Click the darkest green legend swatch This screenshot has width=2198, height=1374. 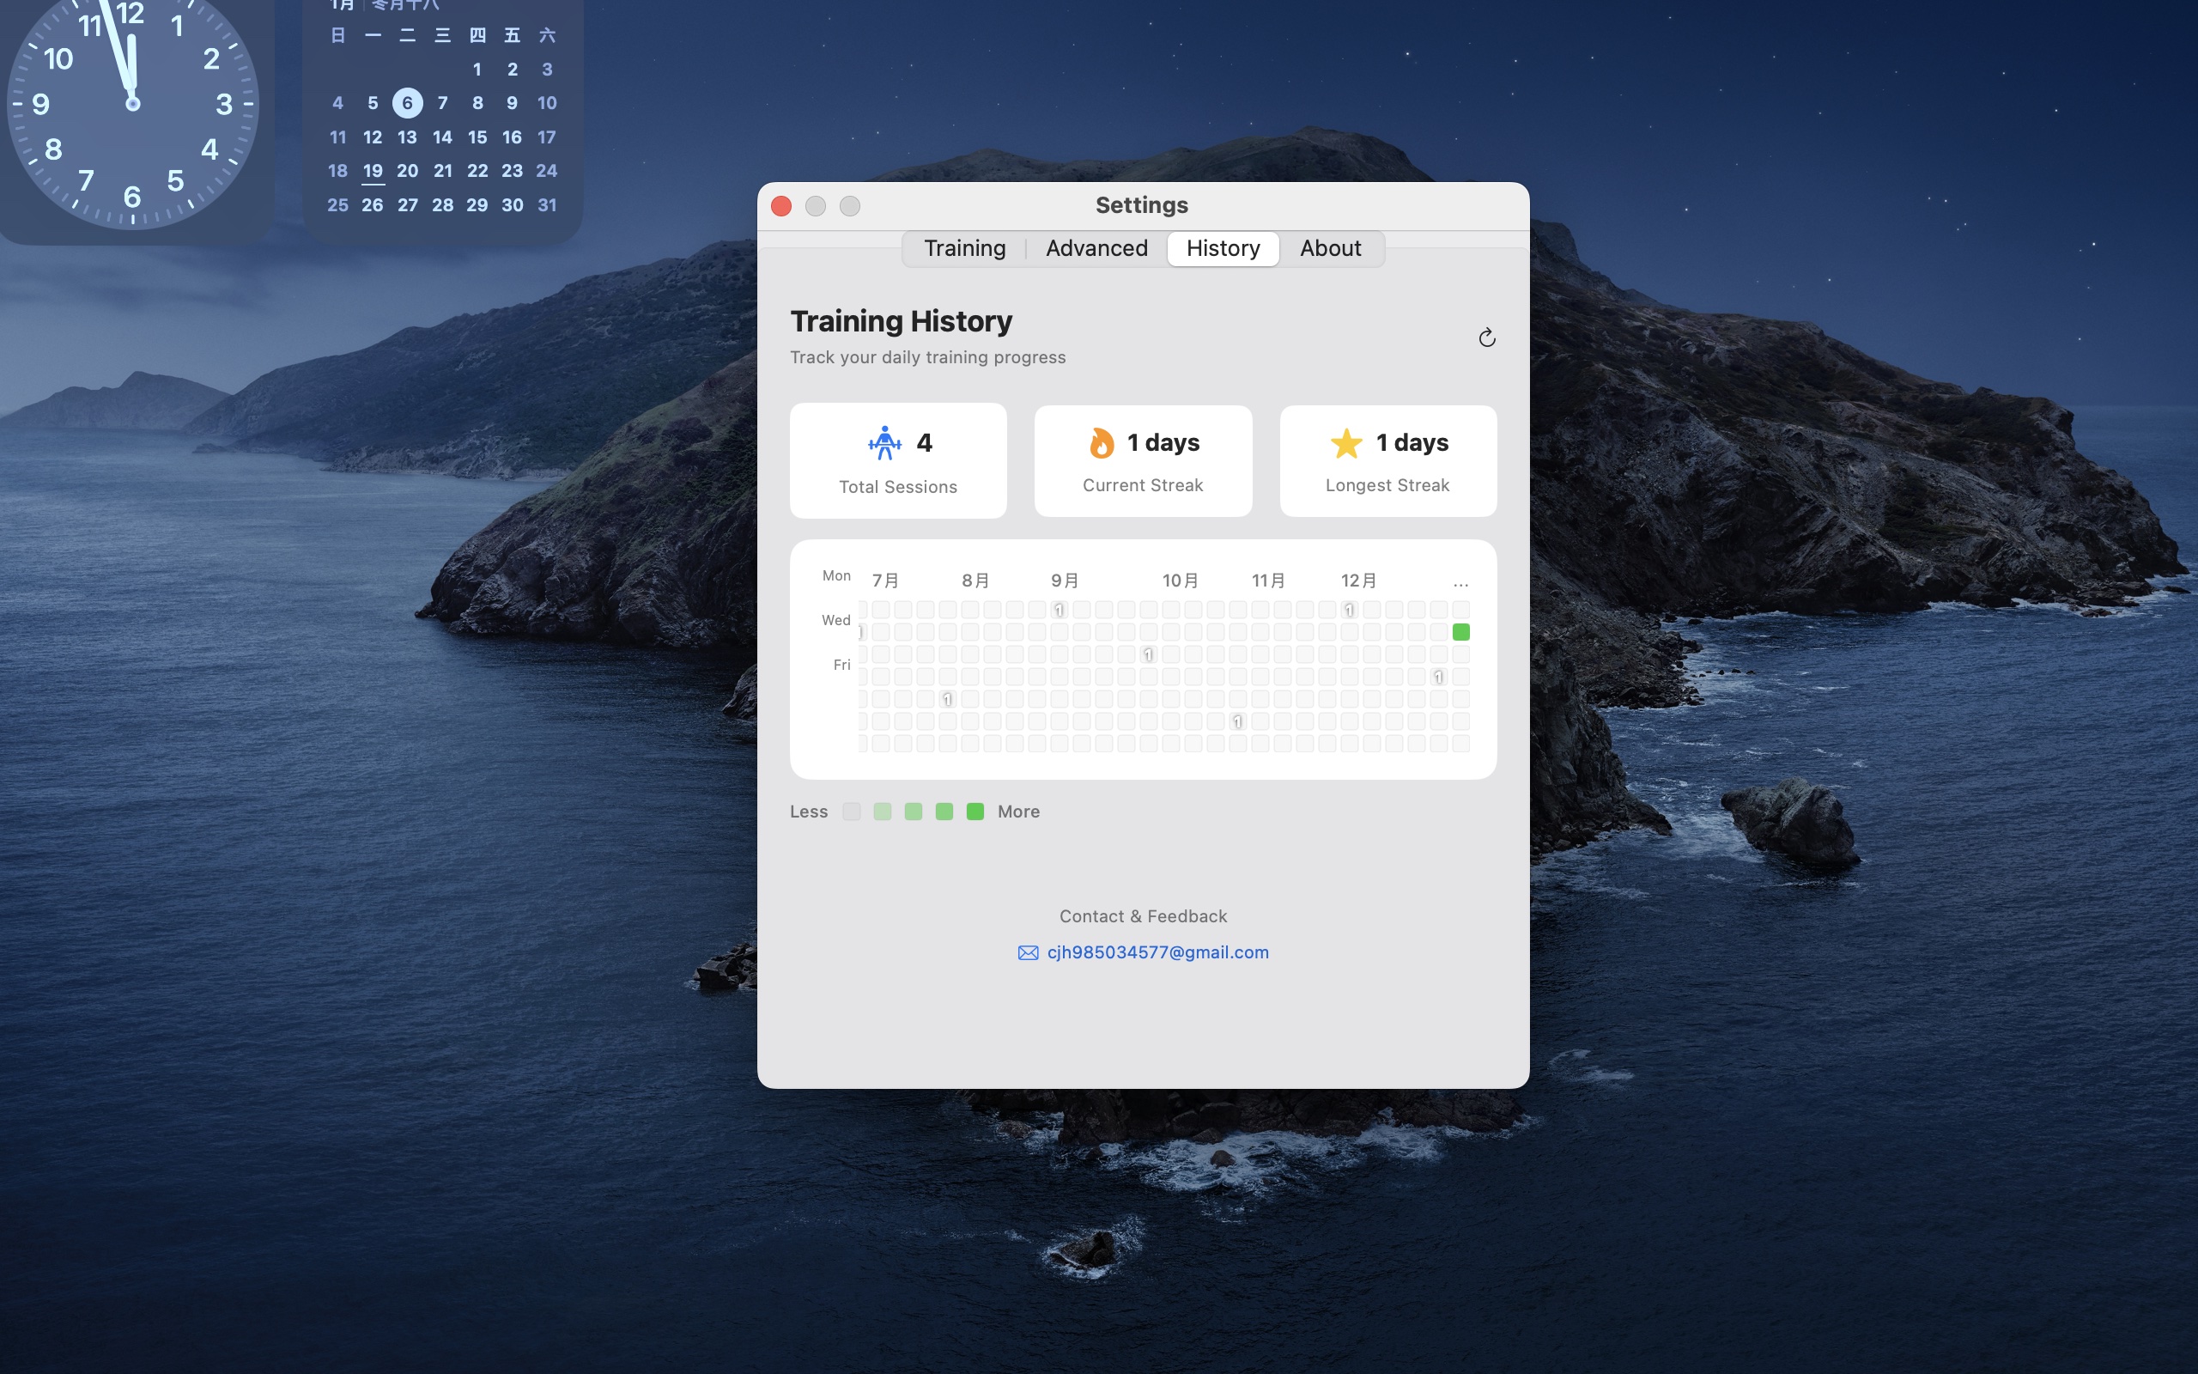[x=975, y=812]
